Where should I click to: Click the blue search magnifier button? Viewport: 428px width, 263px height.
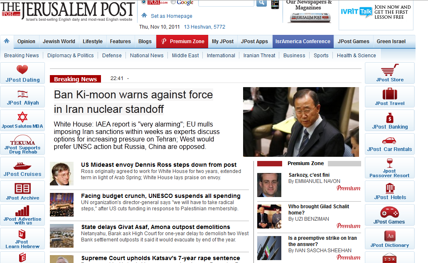click(261, 3)
